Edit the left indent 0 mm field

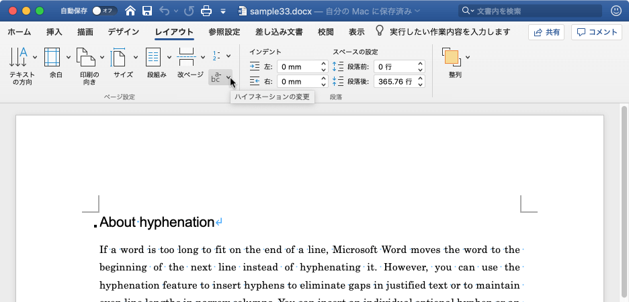[298, 67]
